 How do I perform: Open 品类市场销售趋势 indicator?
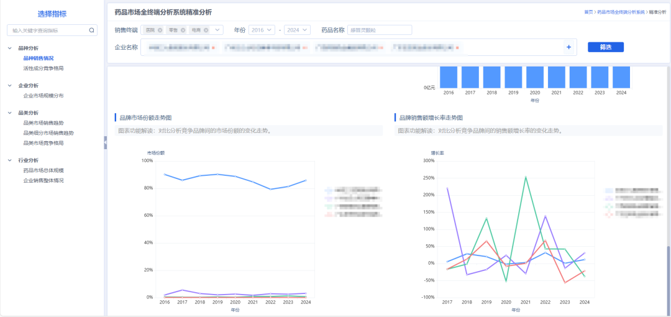click(43, 123)
